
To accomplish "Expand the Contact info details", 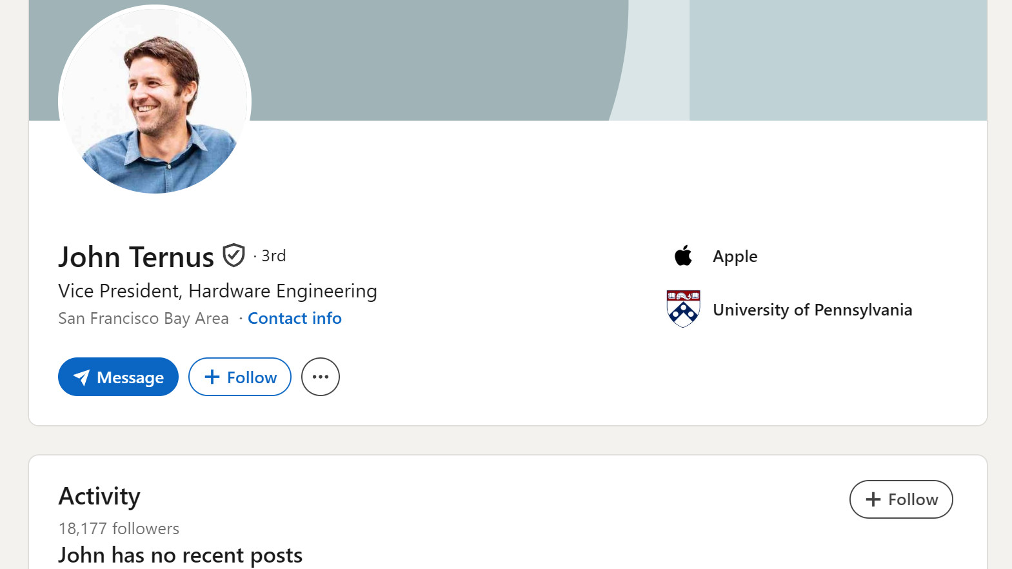I will [x=294, y=318].
